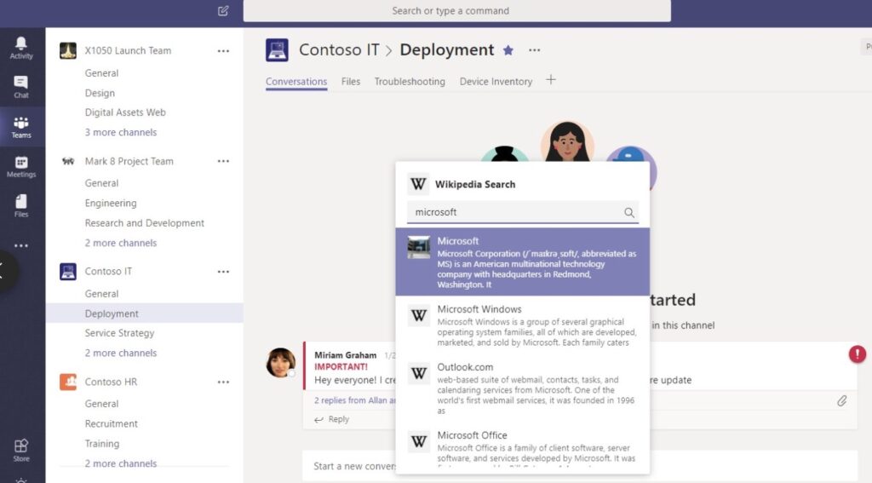The height and width of the screenshot is (483, 872).
Task: Open the Store
Action: coord(21,450)
